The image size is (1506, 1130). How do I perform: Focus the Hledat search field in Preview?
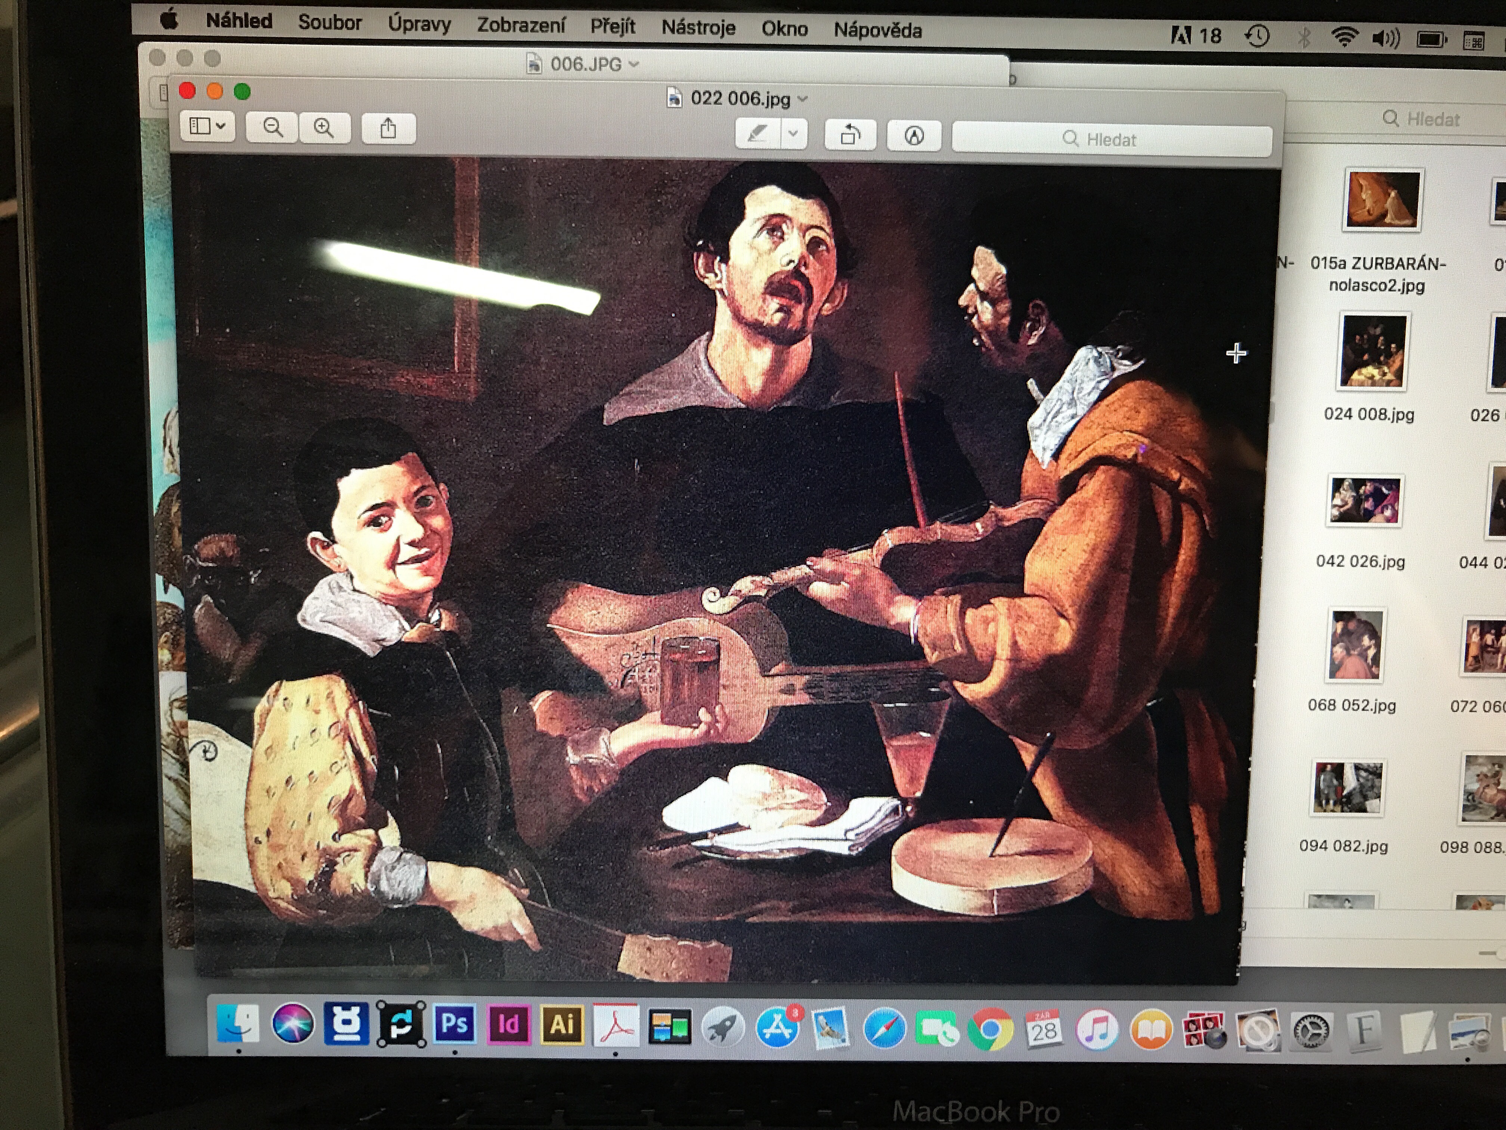(x=1112, y=140)
